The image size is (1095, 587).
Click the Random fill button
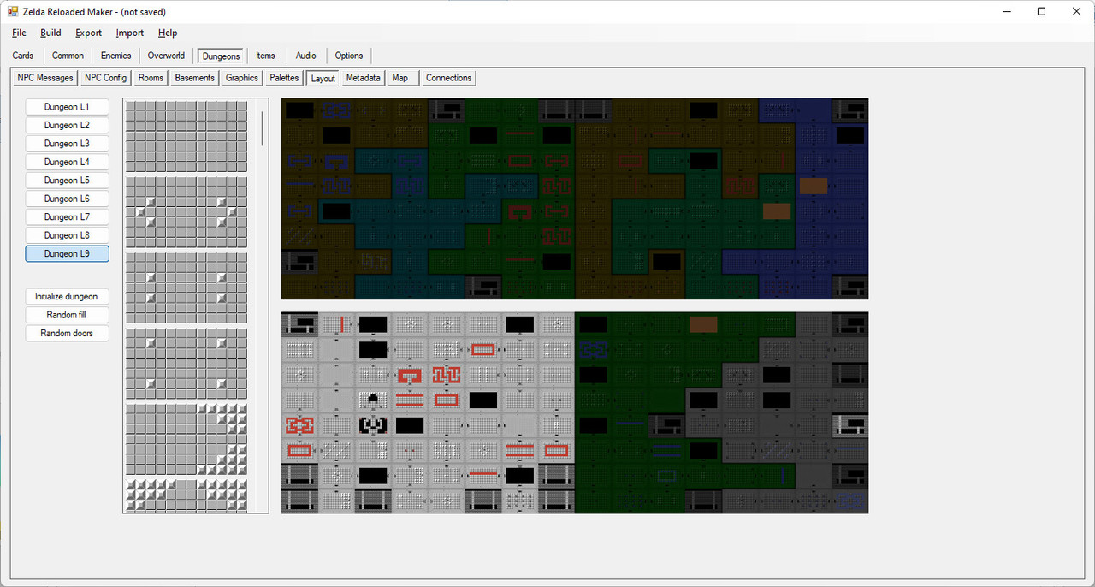[67, 315]
